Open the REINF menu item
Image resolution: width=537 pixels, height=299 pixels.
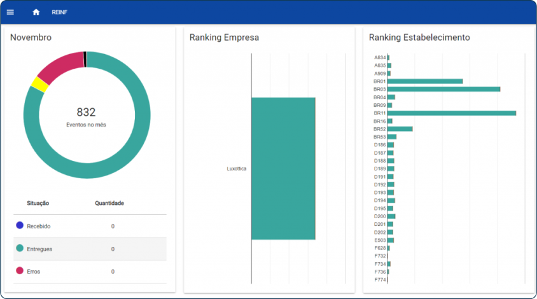click(x=60, y=12)
